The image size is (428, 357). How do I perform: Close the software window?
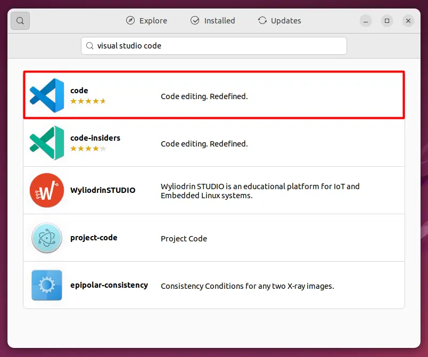[408, 21]
